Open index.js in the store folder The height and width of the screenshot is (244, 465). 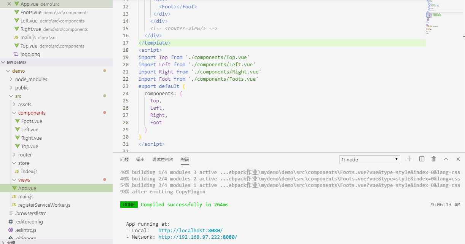coord(56,171)
